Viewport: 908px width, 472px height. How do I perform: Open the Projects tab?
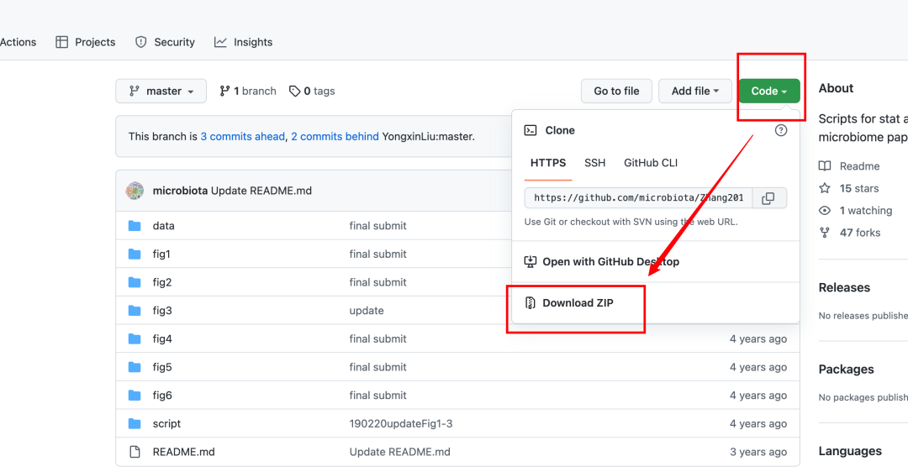(86, 42)
